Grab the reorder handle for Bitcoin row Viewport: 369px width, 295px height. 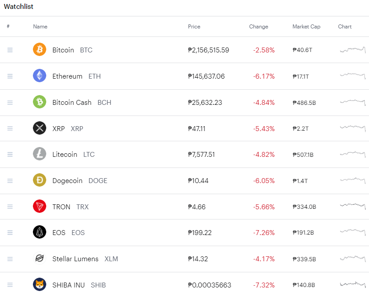point(10,50)
